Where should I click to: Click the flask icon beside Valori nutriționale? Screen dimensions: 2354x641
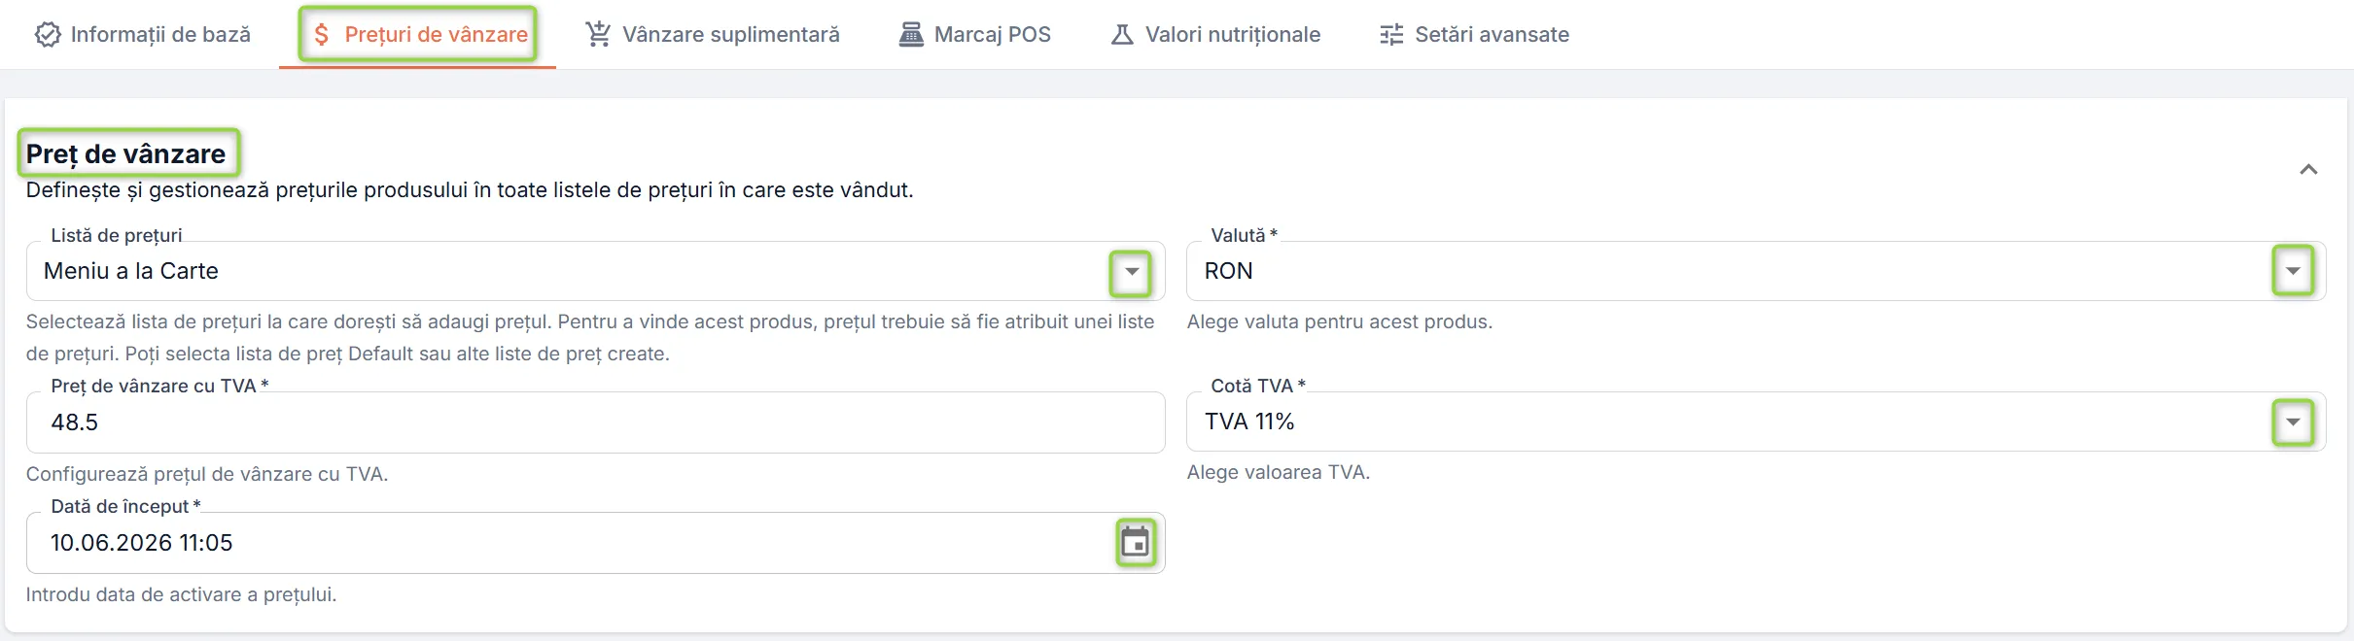(x=1122, y=35)
